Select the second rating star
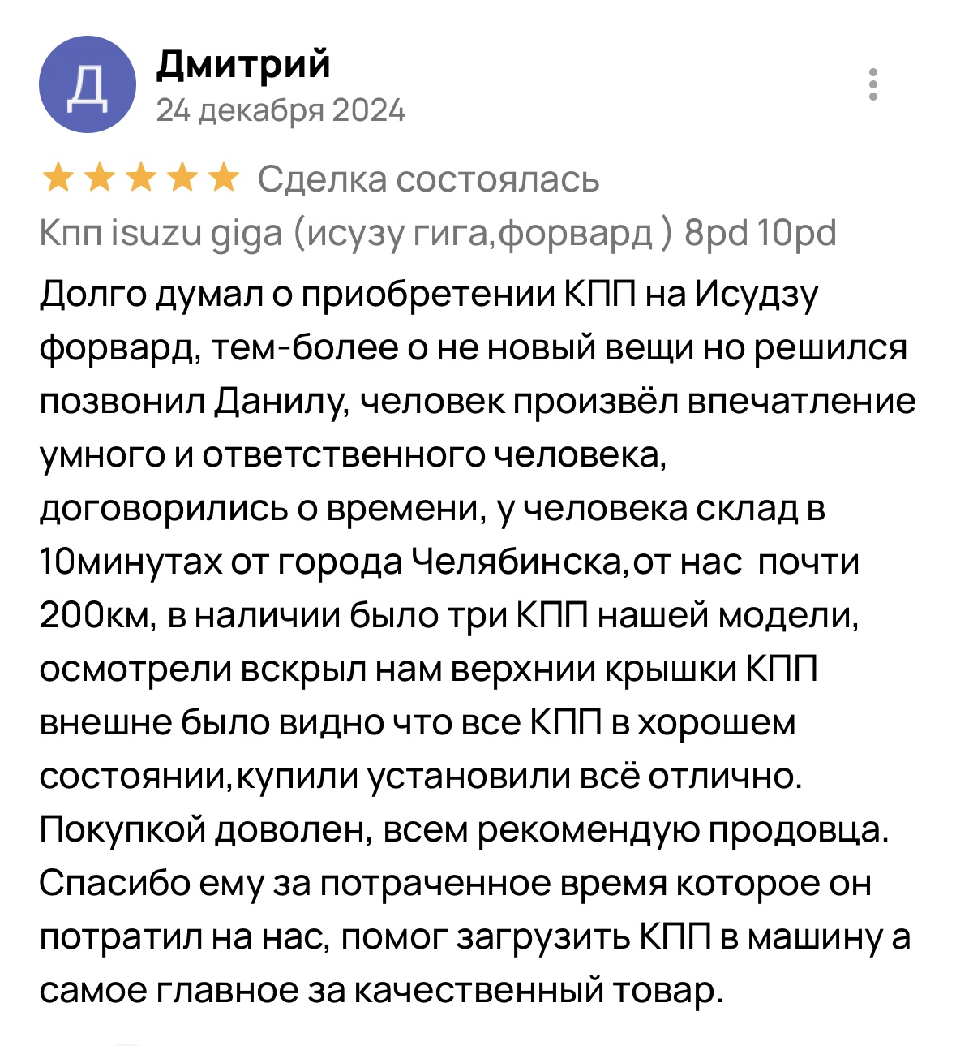The height and width of the screenshot is (1046, 956). click(99, 179)
